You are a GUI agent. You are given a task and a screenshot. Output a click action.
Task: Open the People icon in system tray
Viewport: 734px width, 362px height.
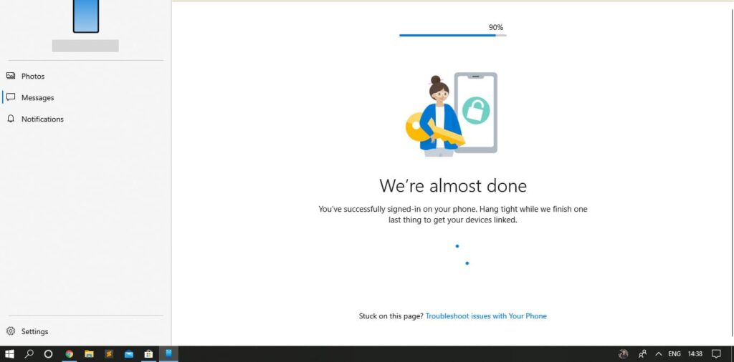pos(642,353)
